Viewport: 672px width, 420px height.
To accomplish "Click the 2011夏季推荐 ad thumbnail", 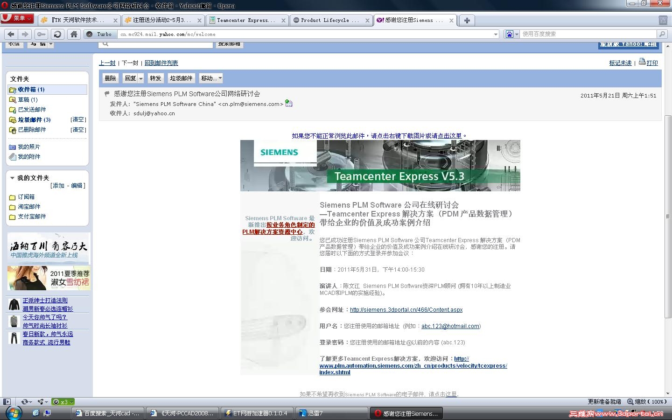I will (49, 278).
